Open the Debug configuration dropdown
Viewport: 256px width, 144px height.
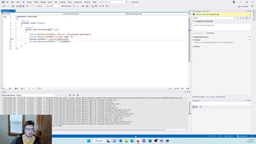pyautogui.click(x=41, y=6)
